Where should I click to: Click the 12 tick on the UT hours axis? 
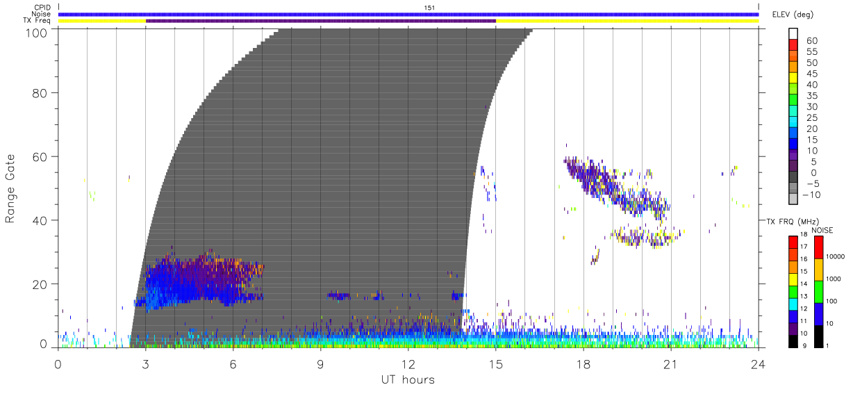tap(408, 363)
